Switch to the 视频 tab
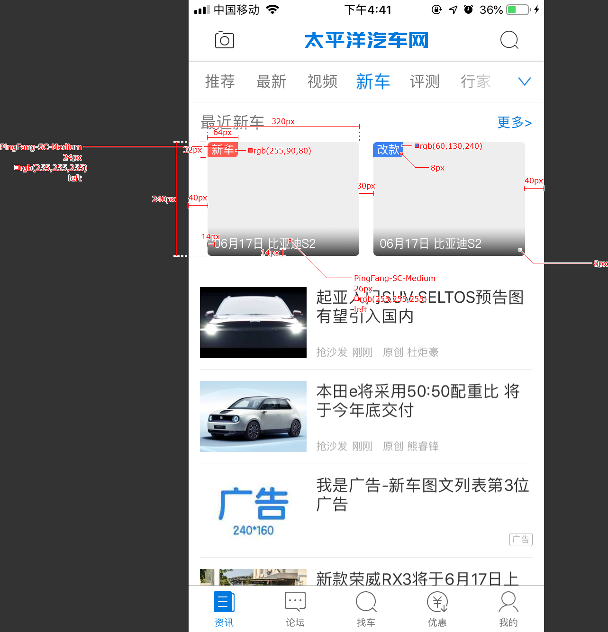 [322, 81]
